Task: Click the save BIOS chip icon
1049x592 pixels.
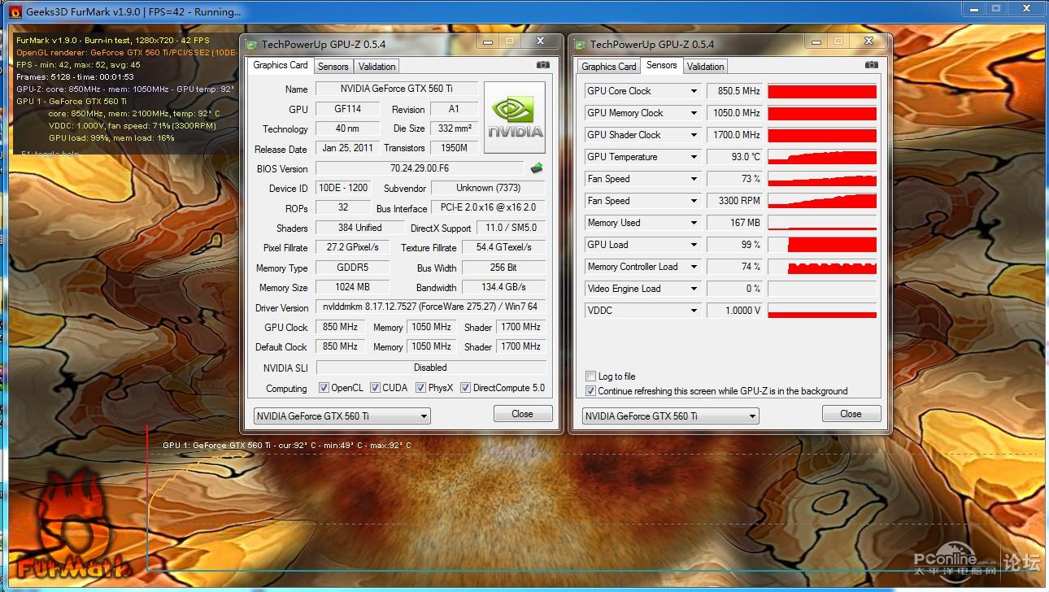Action: (x=537, y=168)
